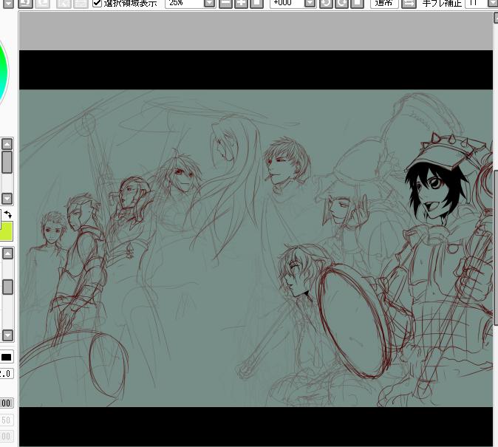498x447 pixels.
Task: Zoom out with the minus button
Action: 225,3
